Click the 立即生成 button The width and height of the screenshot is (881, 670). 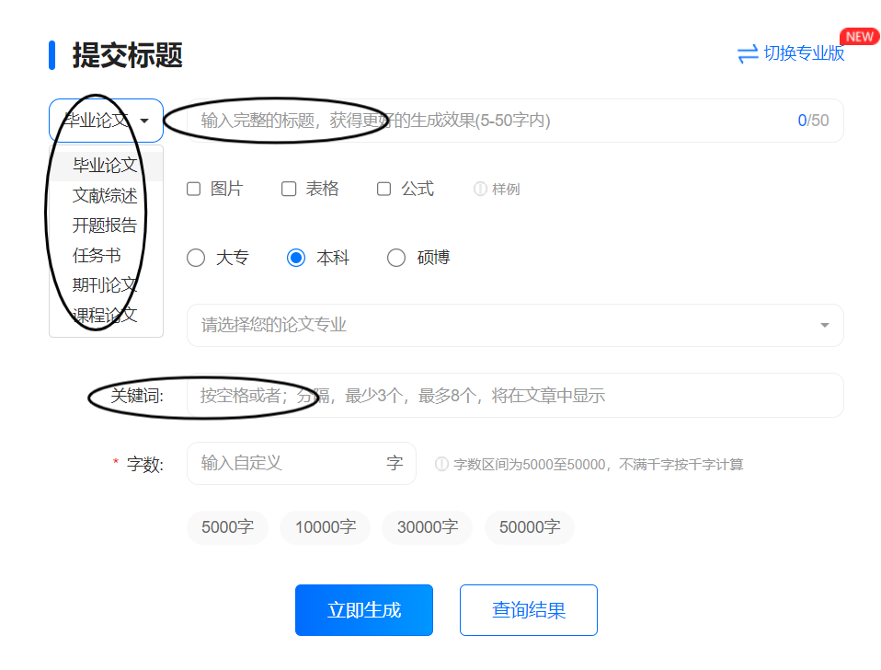(364, 610)
